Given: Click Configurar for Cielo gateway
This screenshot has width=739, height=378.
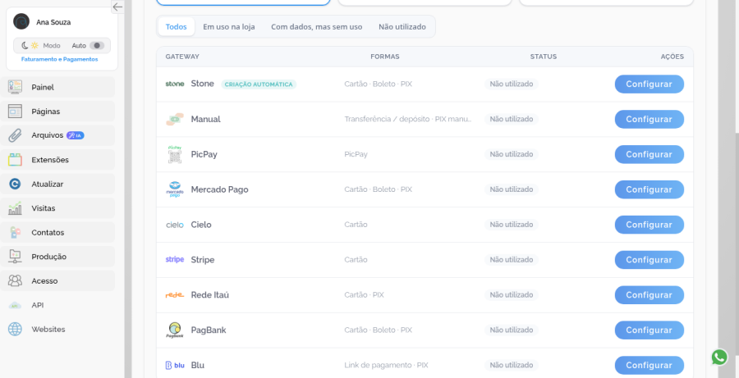Looking at the screenshot, I should click(x=649, y=225).
